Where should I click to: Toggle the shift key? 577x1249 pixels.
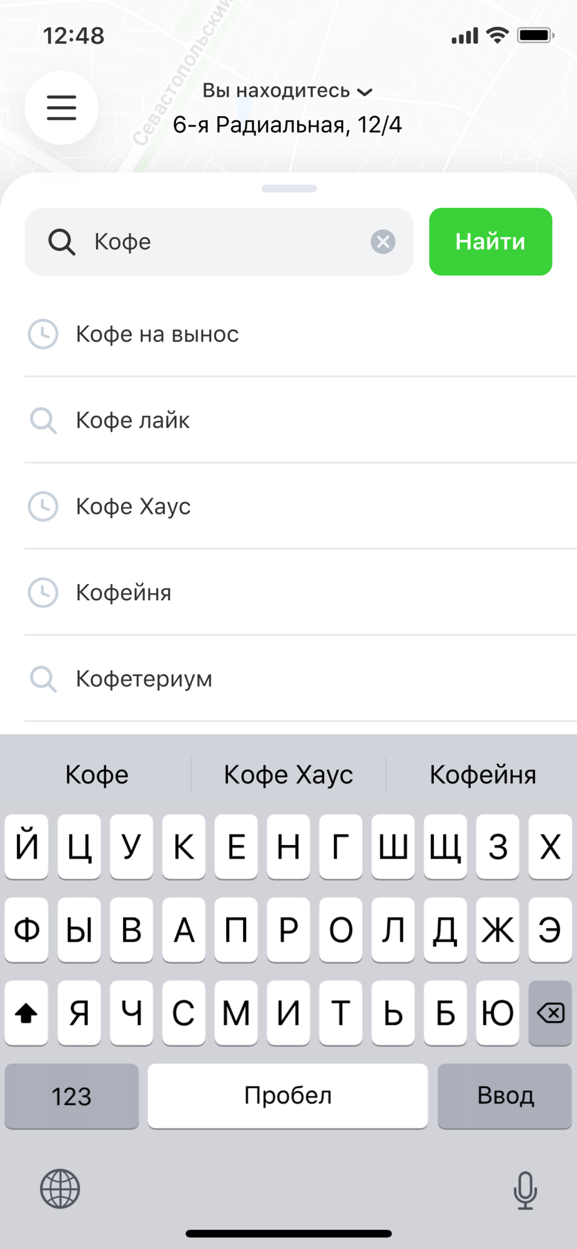(x=26, y=1013)
